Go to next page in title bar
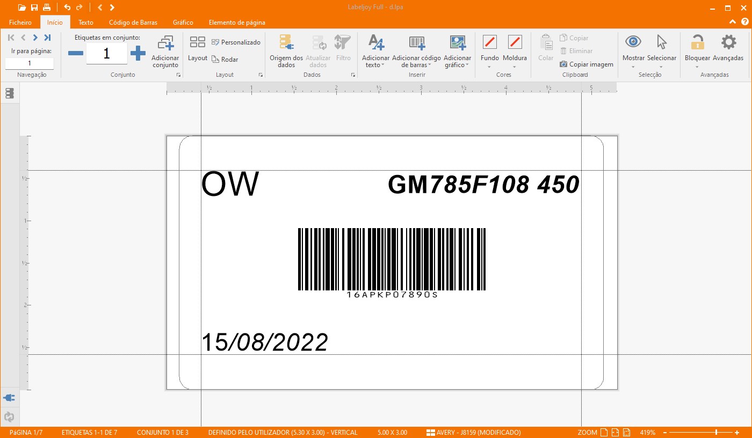The height and width of the screenshot is (438, 752). coord(112,8)
